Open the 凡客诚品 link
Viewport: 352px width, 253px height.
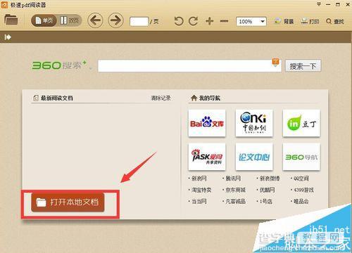tap(235, 202)
